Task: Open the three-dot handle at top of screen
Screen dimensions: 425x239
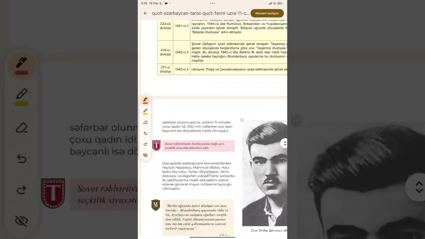Action: coord(212,3)
